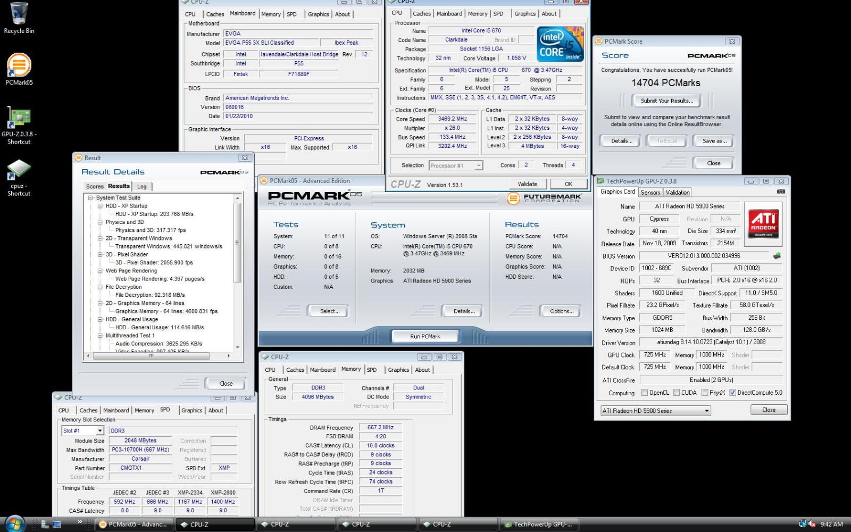Click the Result window title icon
The width and height of the screenshot is (851, 532).
click(79, 157)
